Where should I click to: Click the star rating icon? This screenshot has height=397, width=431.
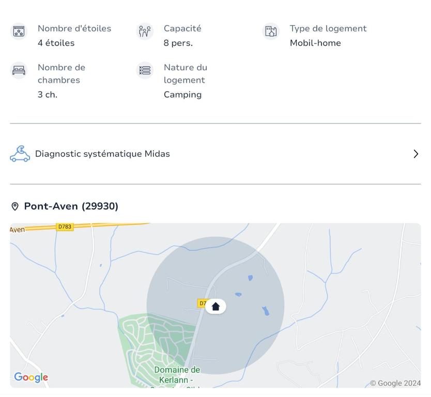click(x=19, y=32)
